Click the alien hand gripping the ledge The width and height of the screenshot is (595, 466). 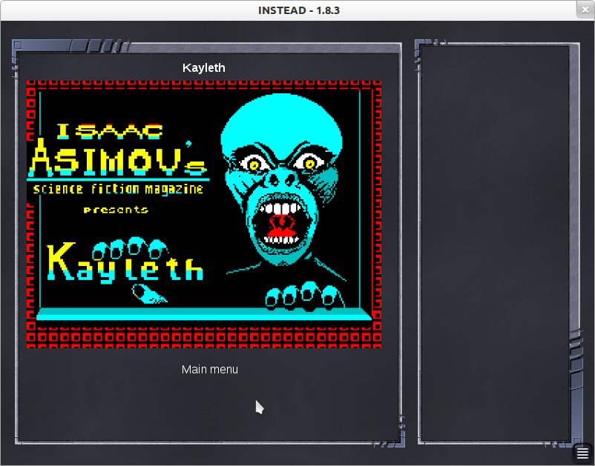[305, 296]
